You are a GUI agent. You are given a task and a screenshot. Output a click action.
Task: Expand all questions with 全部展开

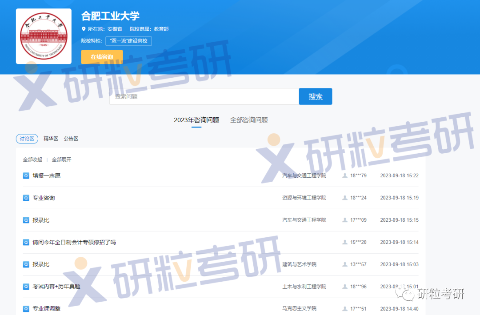pyautogui.click(x=61, y=159)
